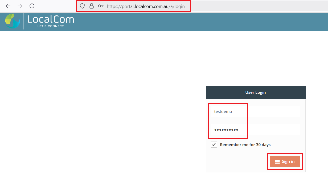Image resolution: width=328 pixels, height=183 pixels.
Task: Click the "LET'S CONNECT" tagline
Action: 51,26
